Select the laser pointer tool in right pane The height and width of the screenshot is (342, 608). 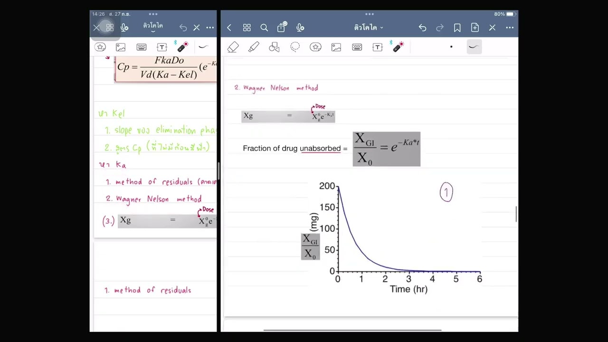click(x=397, y=46)
